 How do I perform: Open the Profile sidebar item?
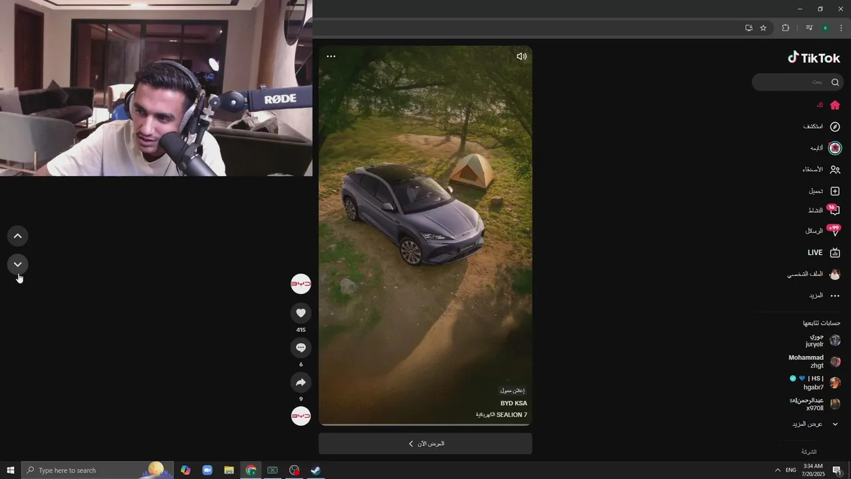[x=814, y=274]
